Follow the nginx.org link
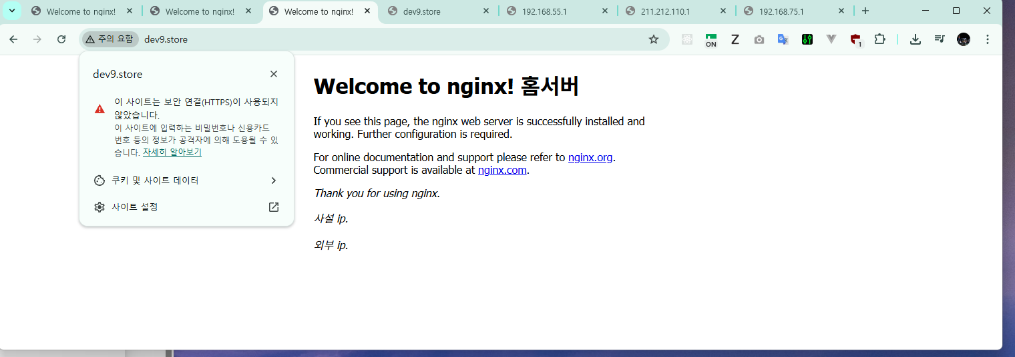The height and width of the screenshot is (357, 1015). [590, 158]
